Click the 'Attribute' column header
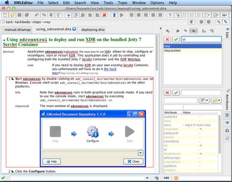The height and width of the screenshot is (182, 232). 173,113
